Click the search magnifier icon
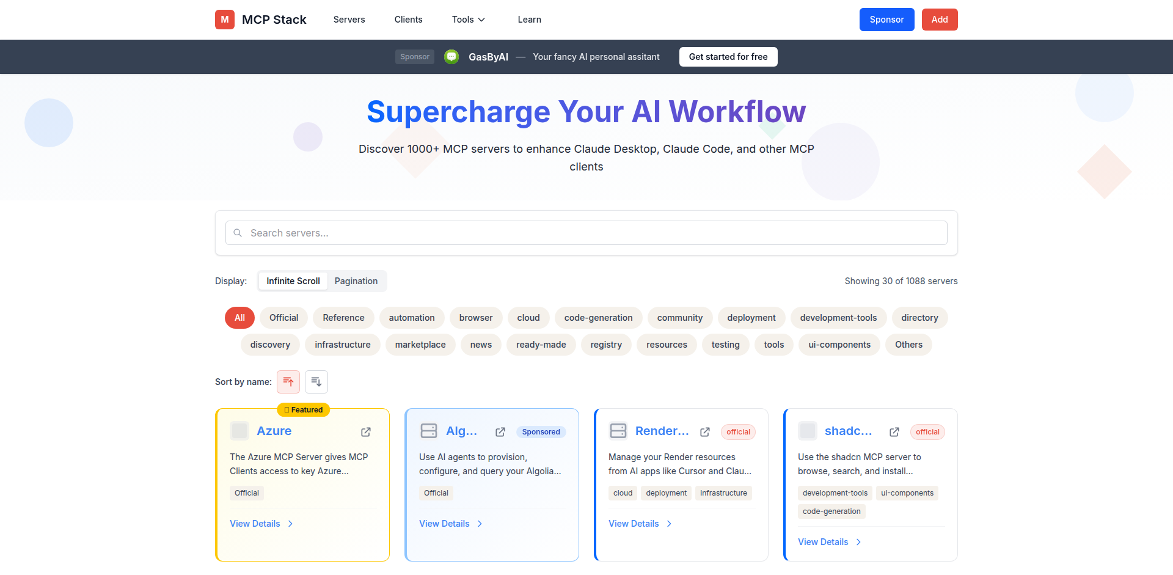This screenshot has width=1173, height=575. [238, 233]
